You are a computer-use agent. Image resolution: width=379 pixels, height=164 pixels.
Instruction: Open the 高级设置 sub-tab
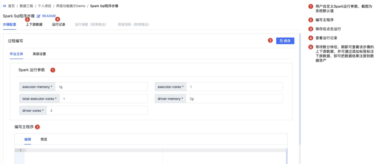tap(39, 54)
